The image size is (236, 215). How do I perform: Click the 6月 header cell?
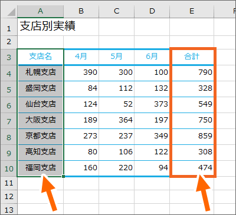click(152, 57)
